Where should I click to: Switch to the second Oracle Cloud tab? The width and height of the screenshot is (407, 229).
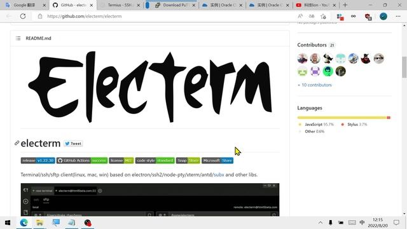[x=269, y=5]
